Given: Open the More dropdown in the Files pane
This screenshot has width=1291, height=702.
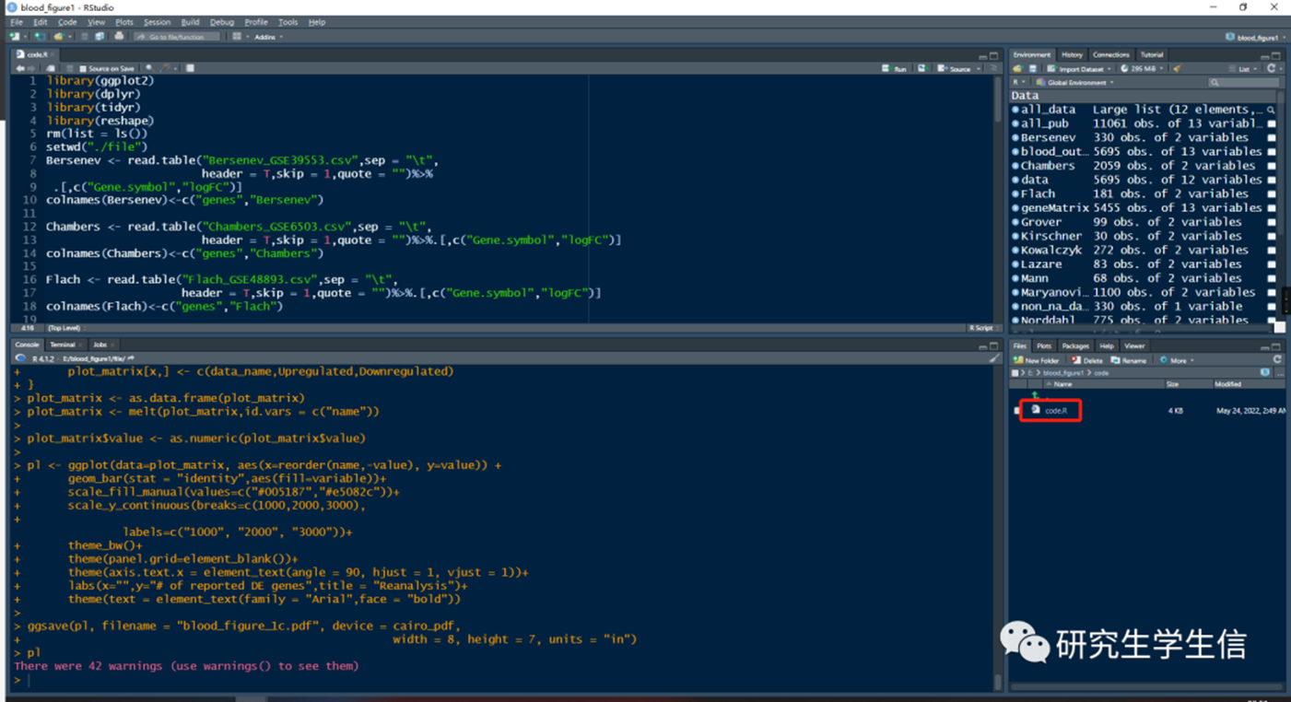Looking at the screenshot, I should click(x=1178, y=360).
